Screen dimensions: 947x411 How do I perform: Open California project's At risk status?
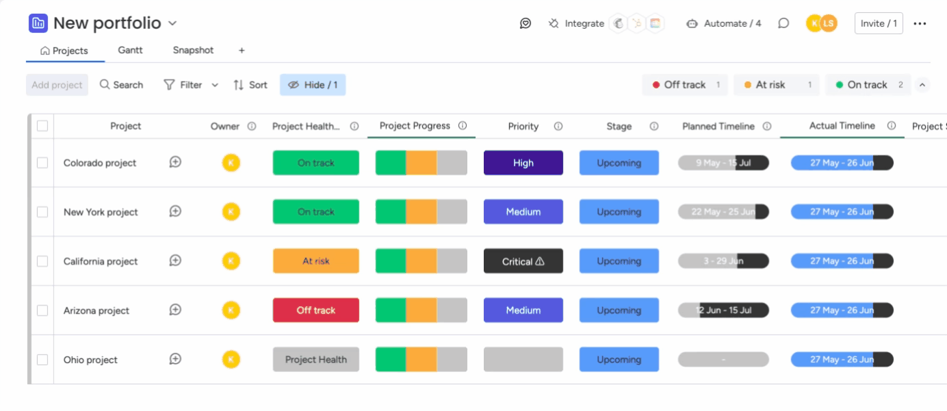point(316,261)
